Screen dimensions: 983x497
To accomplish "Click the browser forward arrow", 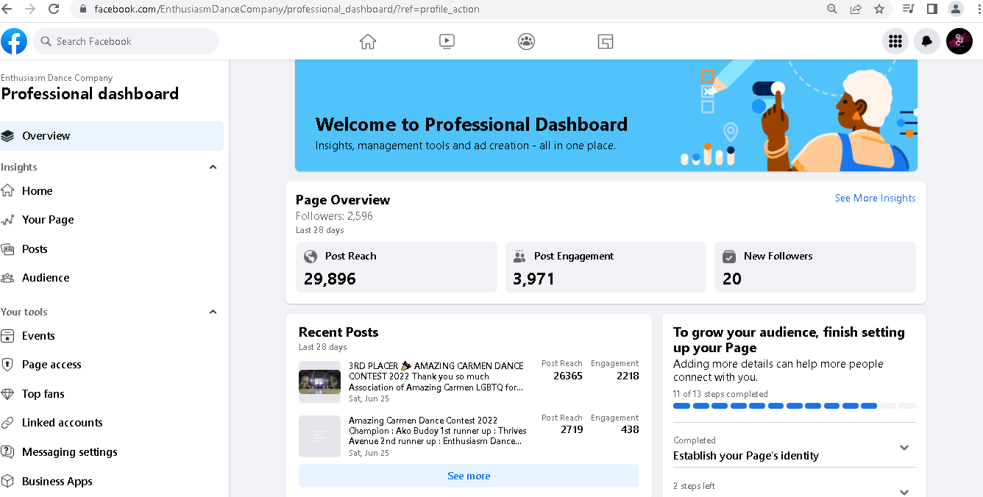I will tap(30, 9).
